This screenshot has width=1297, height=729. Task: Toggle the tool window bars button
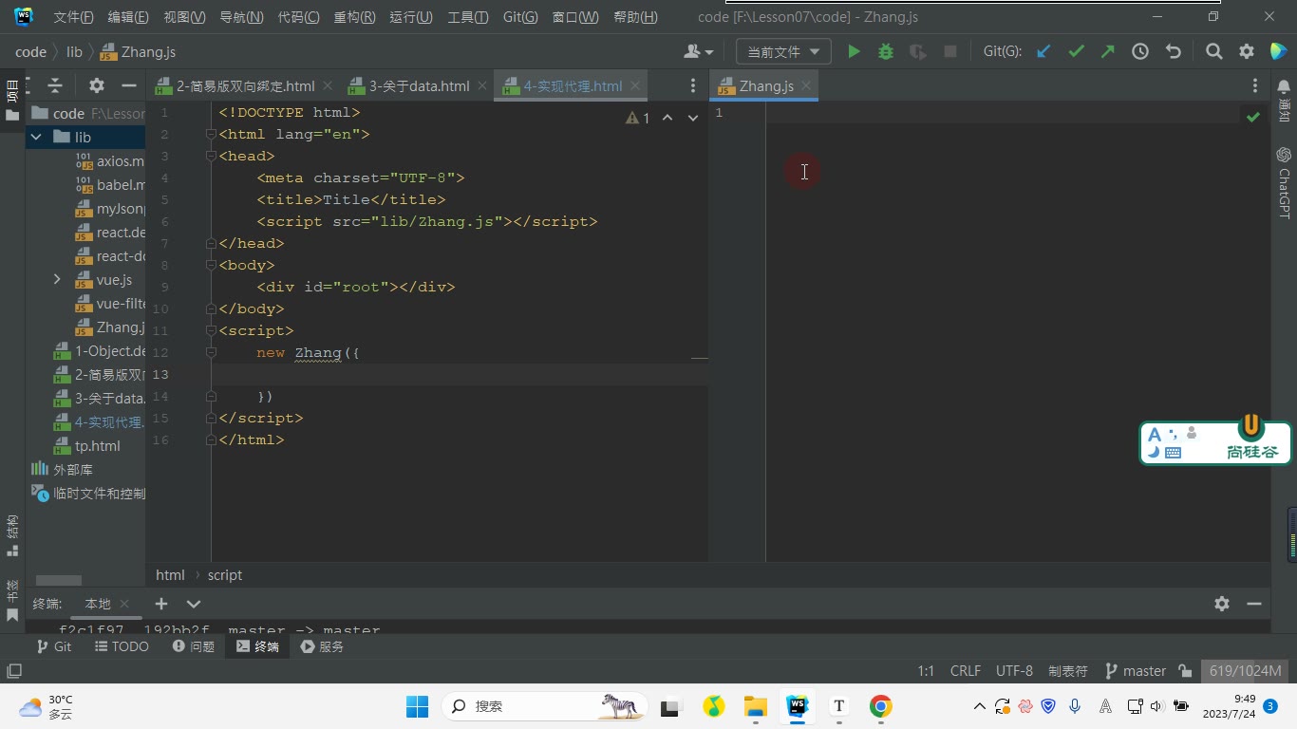click(x=14, y=671)
